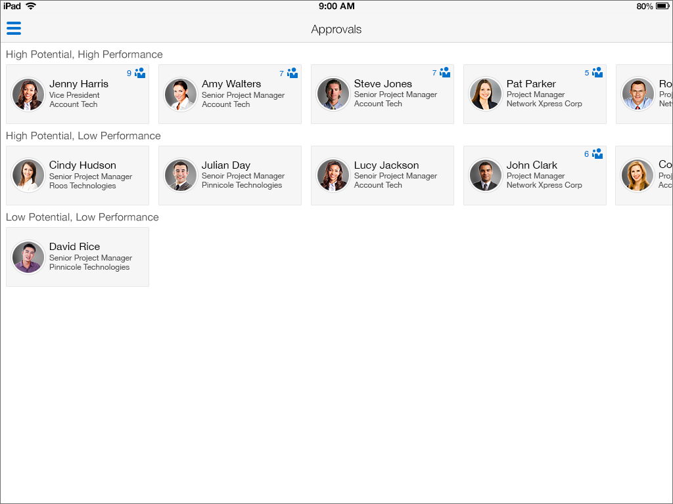673x504 pixels.
Task: Select the Julian Day name
Action: pos(226,165)
